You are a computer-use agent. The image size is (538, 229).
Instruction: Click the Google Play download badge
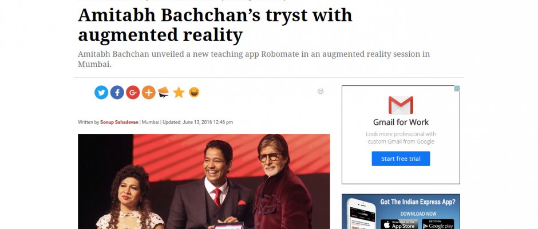coord(438,224)
